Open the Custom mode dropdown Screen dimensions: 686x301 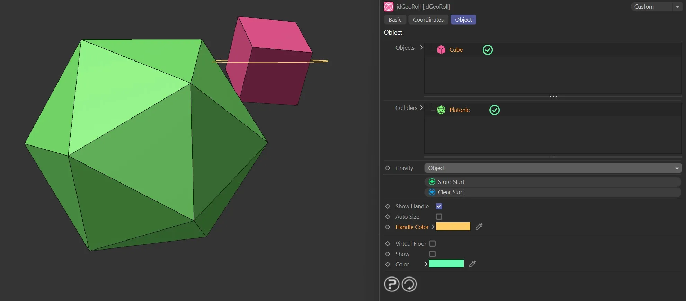(x=656, y=7)
